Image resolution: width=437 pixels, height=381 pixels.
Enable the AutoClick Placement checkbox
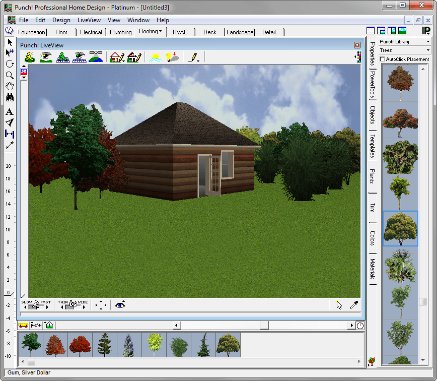tap(383, 59)
